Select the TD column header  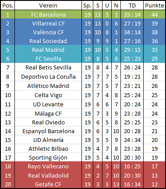coord(132,6)
